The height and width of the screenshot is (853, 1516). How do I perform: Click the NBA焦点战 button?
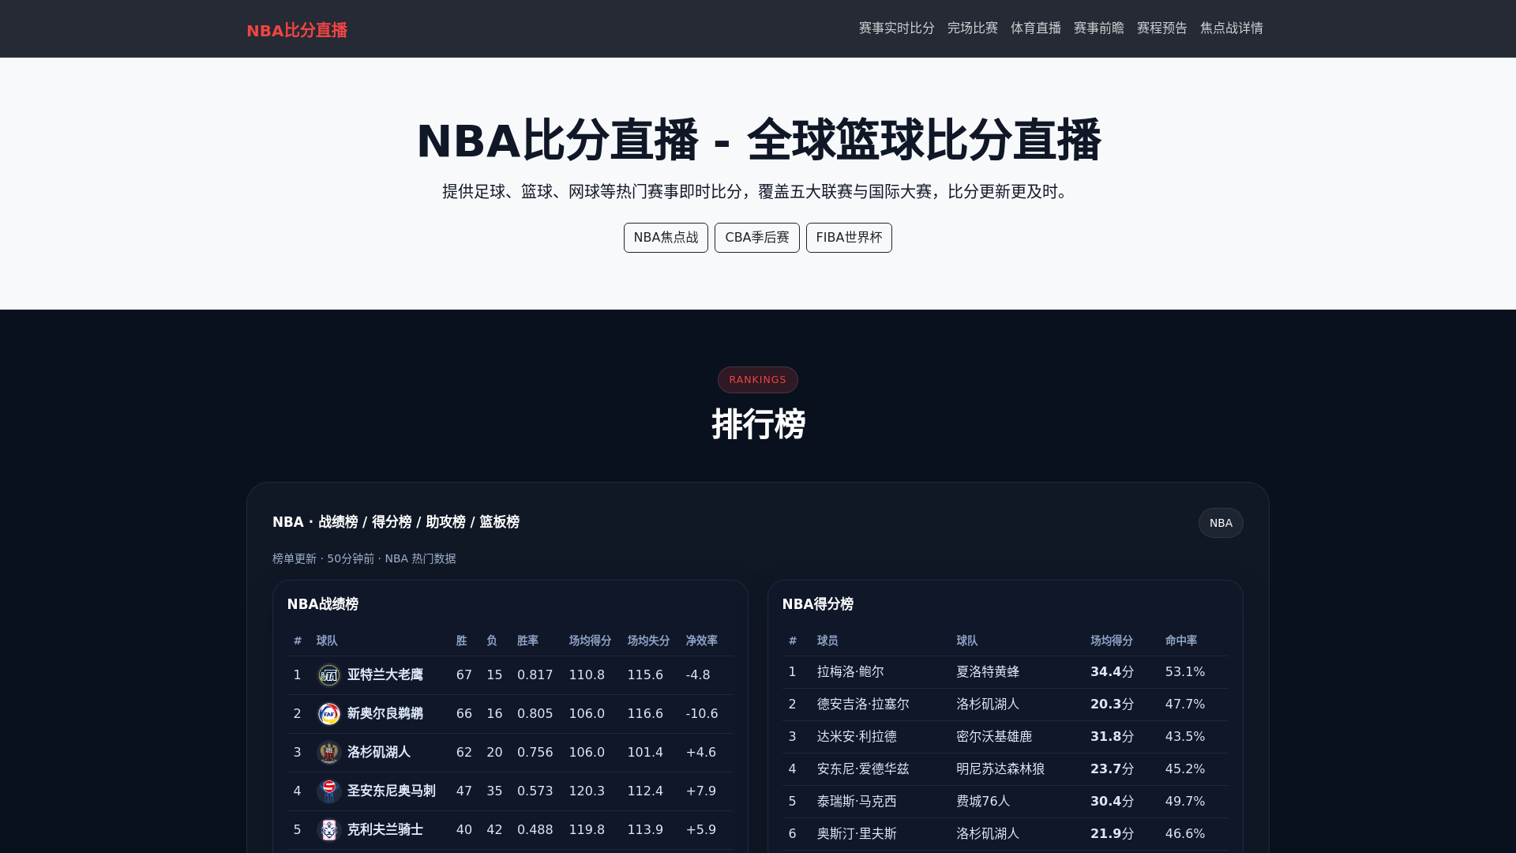(x=666, y=238)
